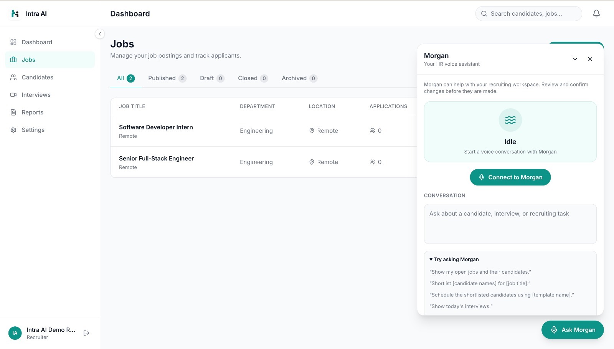The image size is (614, 349).
Task: Click the logout icon beside the user name
Action: (86, 333)
